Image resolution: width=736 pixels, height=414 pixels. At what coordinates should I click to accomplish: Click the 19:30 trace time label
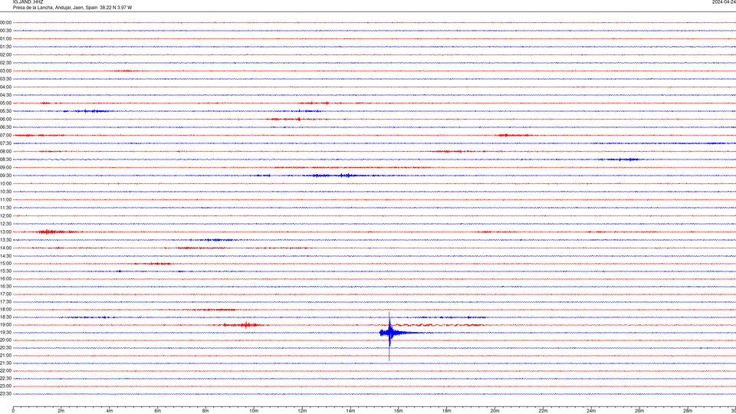(5, 332)
